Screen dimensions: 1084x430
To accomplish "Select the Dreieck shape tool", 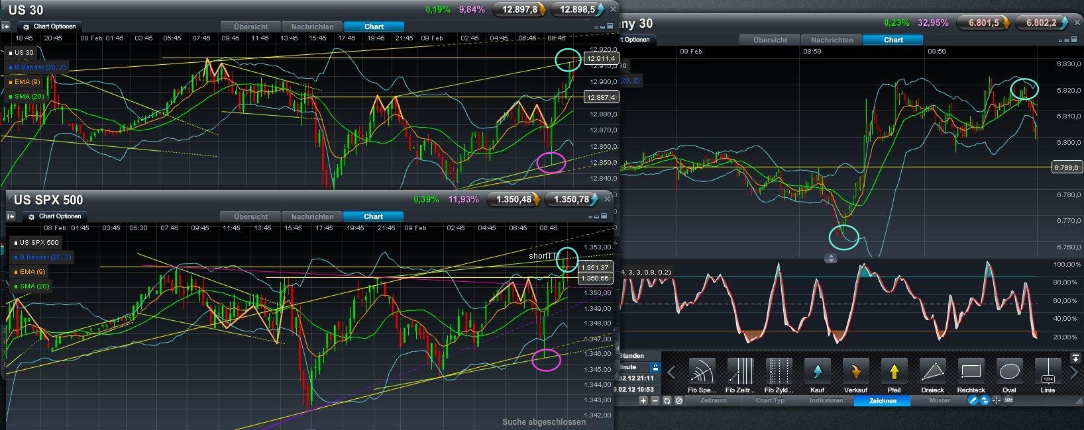I will (x=933, y=376).
